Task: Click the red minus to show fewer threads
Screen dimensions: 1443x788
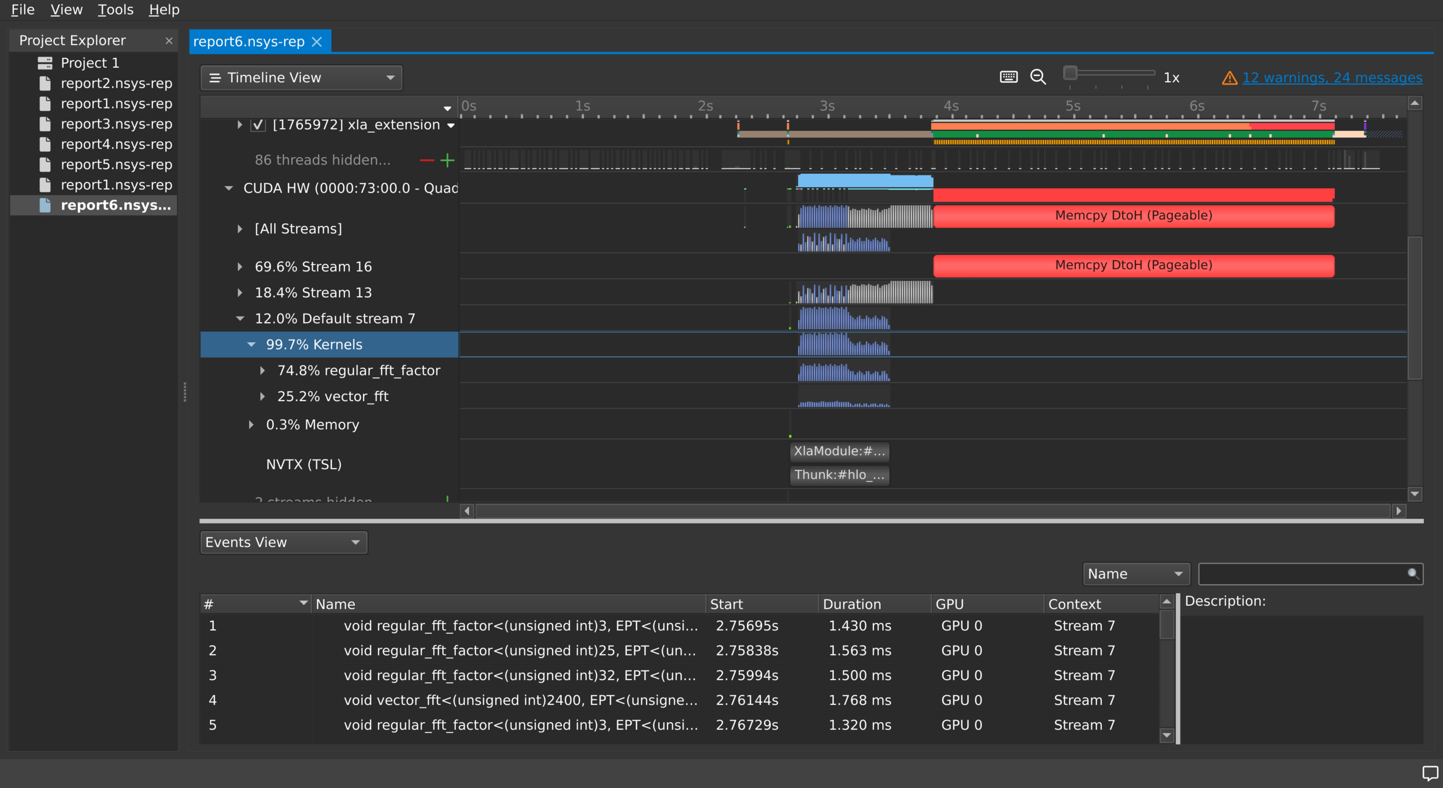Action: [x=427, y=160]
